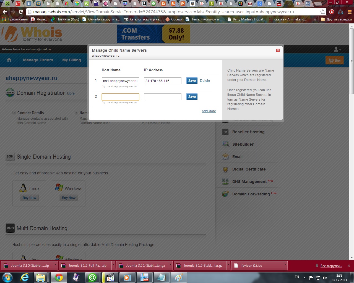
Task: Expand the Contact Details section
Action: [14, 113]
